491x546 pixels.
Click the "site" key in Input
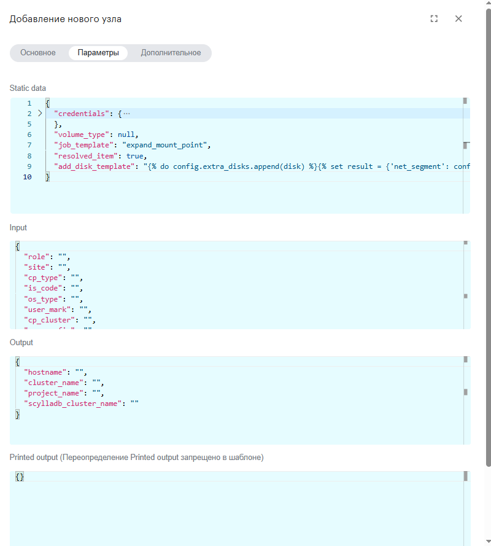pyautogui.click(x=37, y=267)
